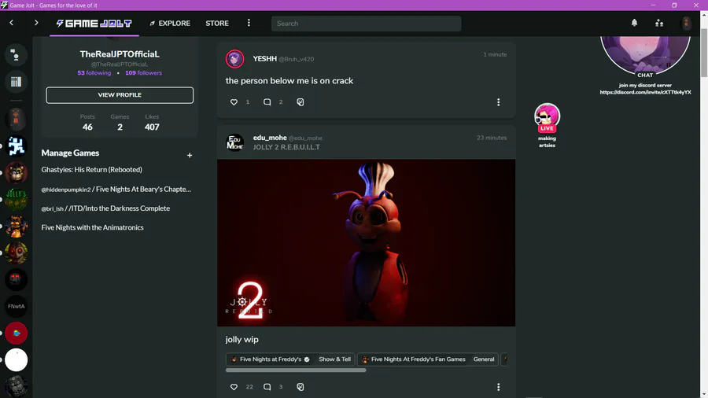Open the user avatar menu
708x398 pixels.
point(686,23)
